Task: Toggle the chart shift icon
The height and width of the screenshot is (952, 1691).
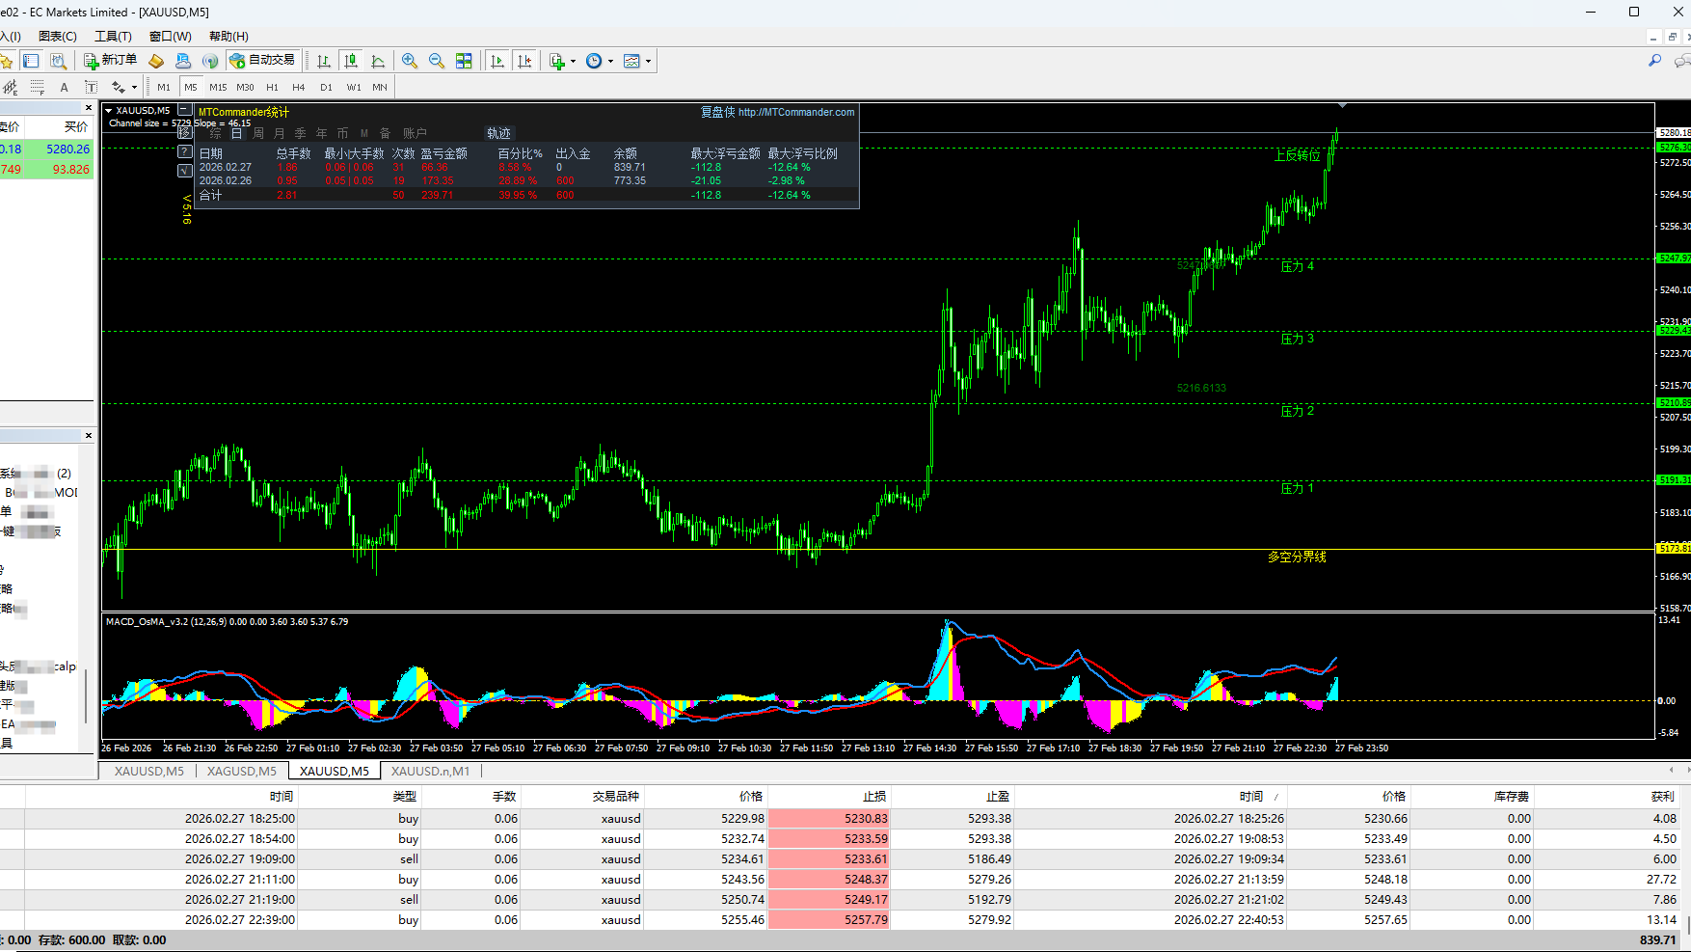Action: (524, 61)
